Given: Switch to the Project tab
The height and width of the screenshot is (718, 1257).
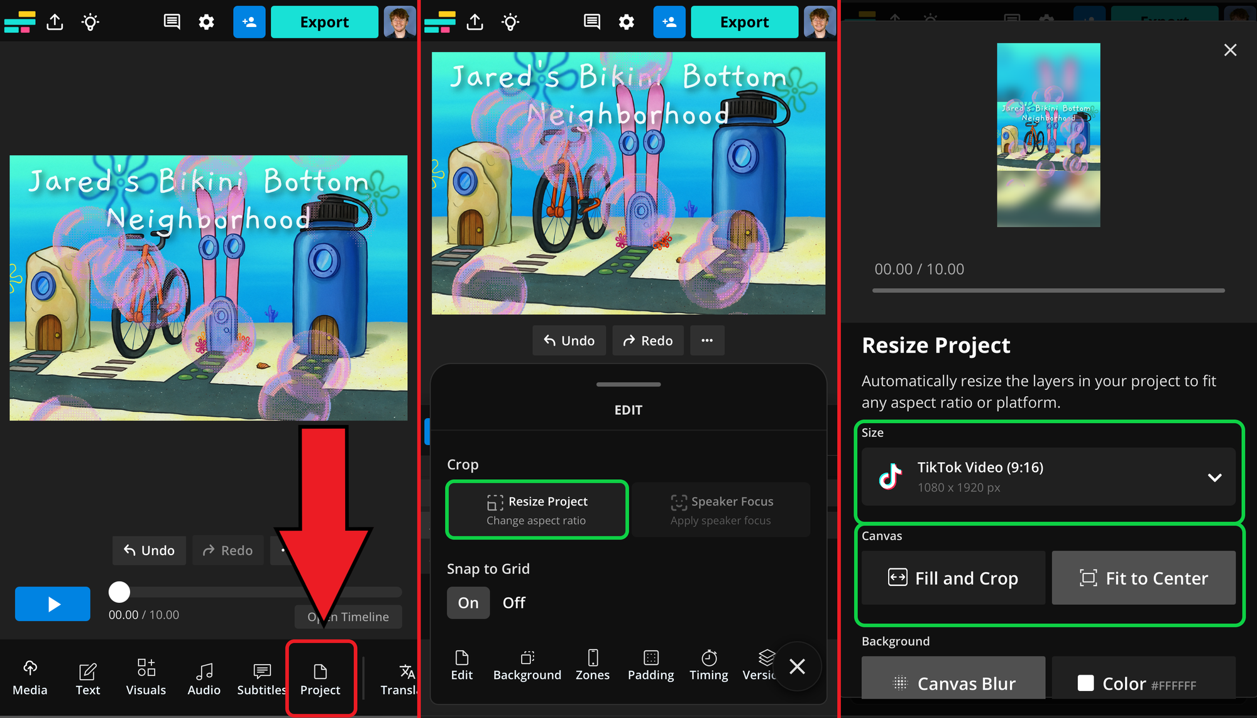Looking at the screenshot, I should [321, 678].
